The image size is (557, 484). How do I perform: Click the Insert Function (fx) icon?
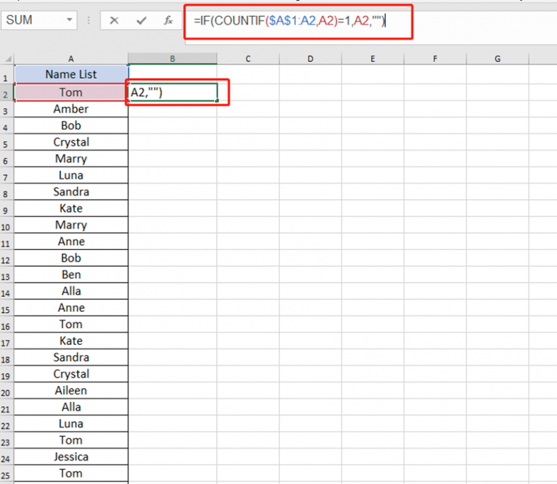(x=169, y=21)
